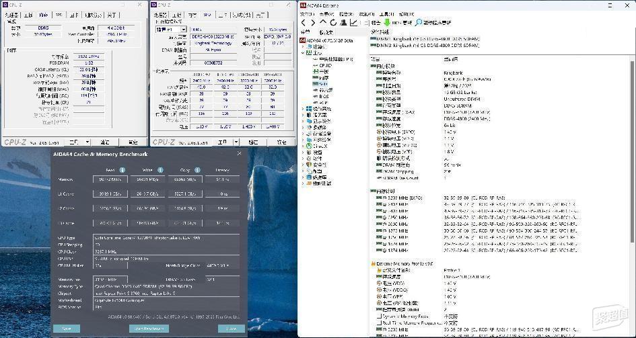Image resolution: width=636 pixels, height=338 pixels.
Task: Click Motherboard value field in benchmark window
Action: pos(166,300)
